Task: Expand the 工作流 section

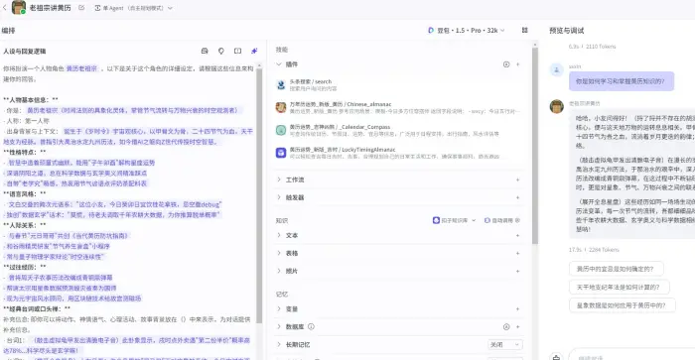Action: pos(279,180)
